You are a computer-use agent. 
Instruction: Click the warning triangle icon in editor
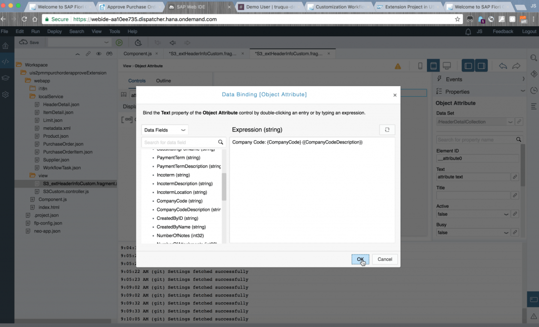(398, 66)
